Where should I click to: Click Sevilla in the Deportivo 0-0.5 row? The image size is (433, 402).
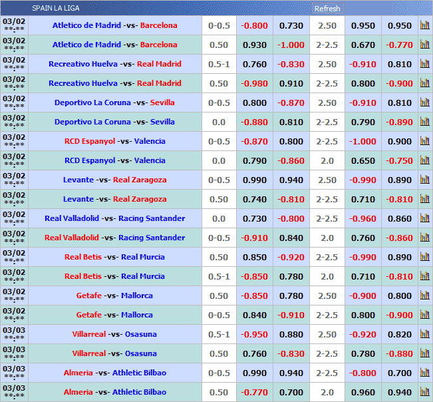pyautogui.click(x=162, y=103)
